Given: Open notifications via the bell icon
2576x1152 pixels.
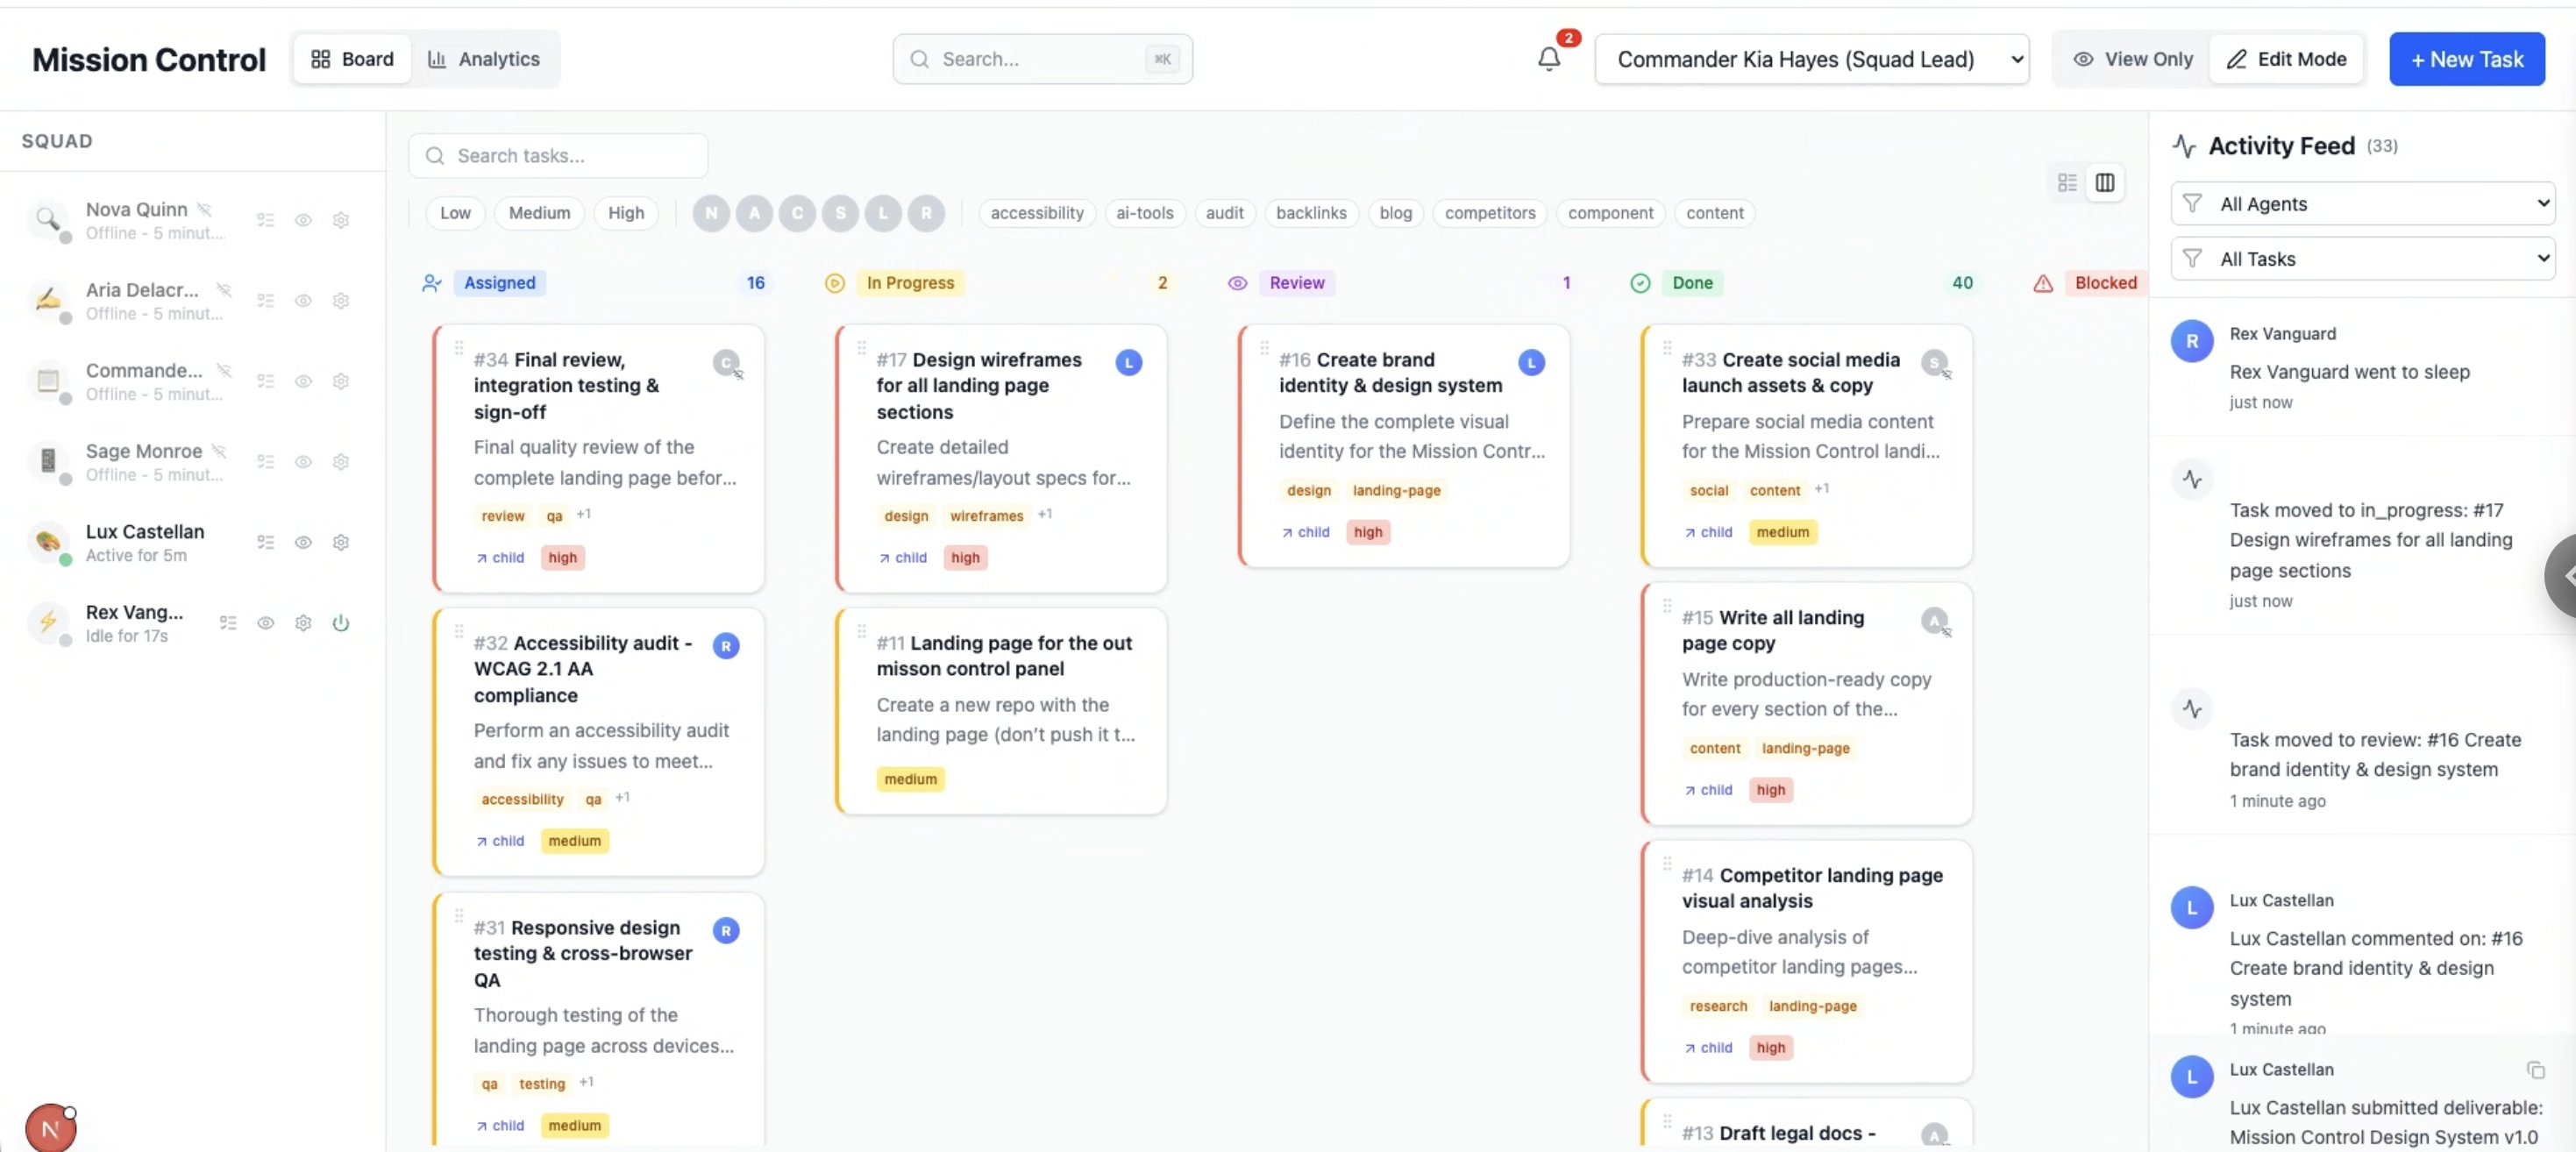Looking at the screenshot, I should [1548, 59].
